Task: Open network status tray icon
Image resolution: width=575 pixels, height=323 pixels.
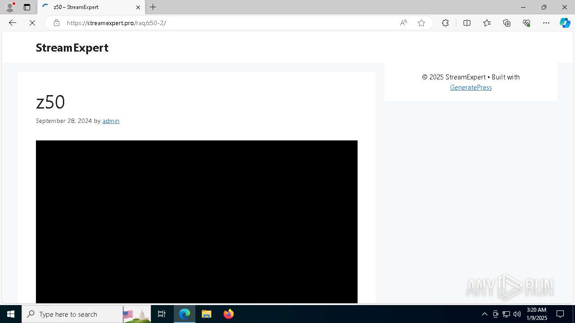Action: [x=506, y=314]
